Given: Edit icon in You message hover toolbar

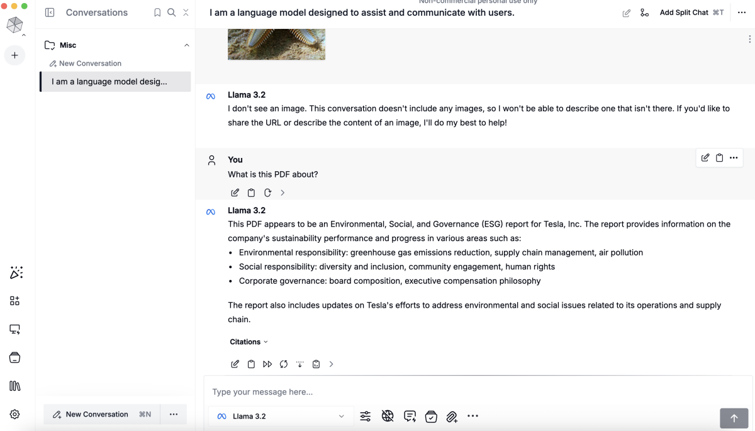Looking at the screenshot, I should 705,158.
